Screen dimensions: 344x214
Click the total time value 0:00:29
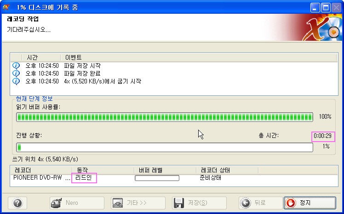point(322,136)
